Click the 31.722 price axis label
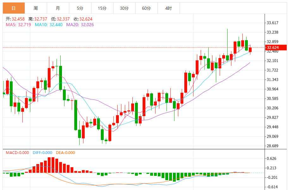The image size is (288, 190). [x=273, y=70]
